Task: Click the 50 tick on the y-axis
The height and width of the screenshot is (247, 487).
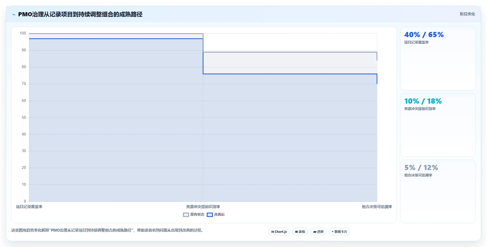Action: point(24,118)
